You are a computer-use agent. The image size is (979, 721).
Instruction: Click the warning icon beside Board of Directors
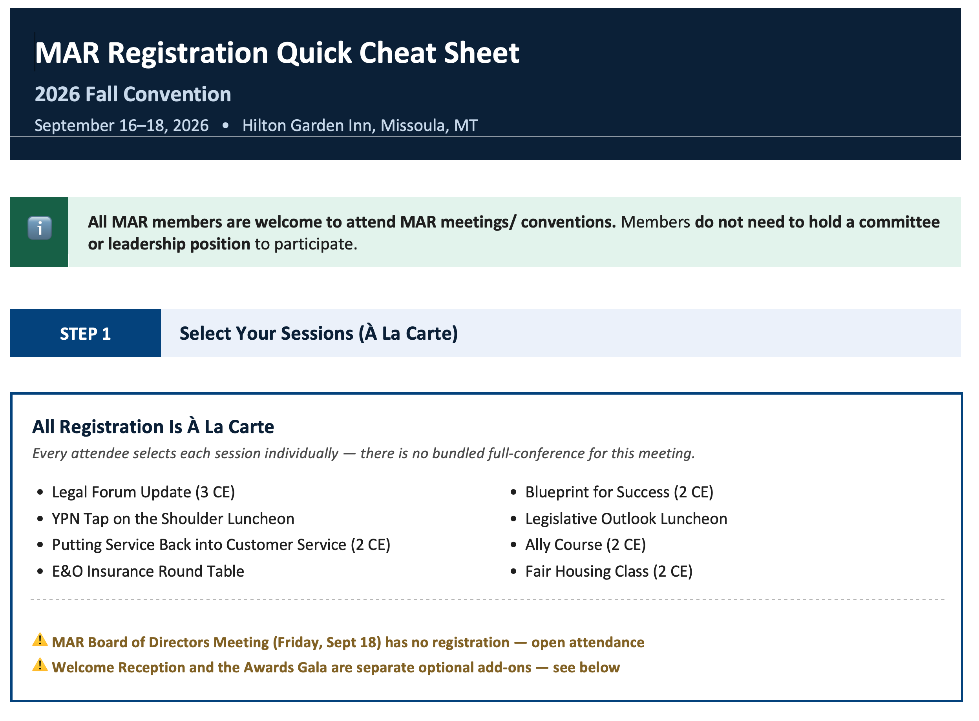coord(40,640)
